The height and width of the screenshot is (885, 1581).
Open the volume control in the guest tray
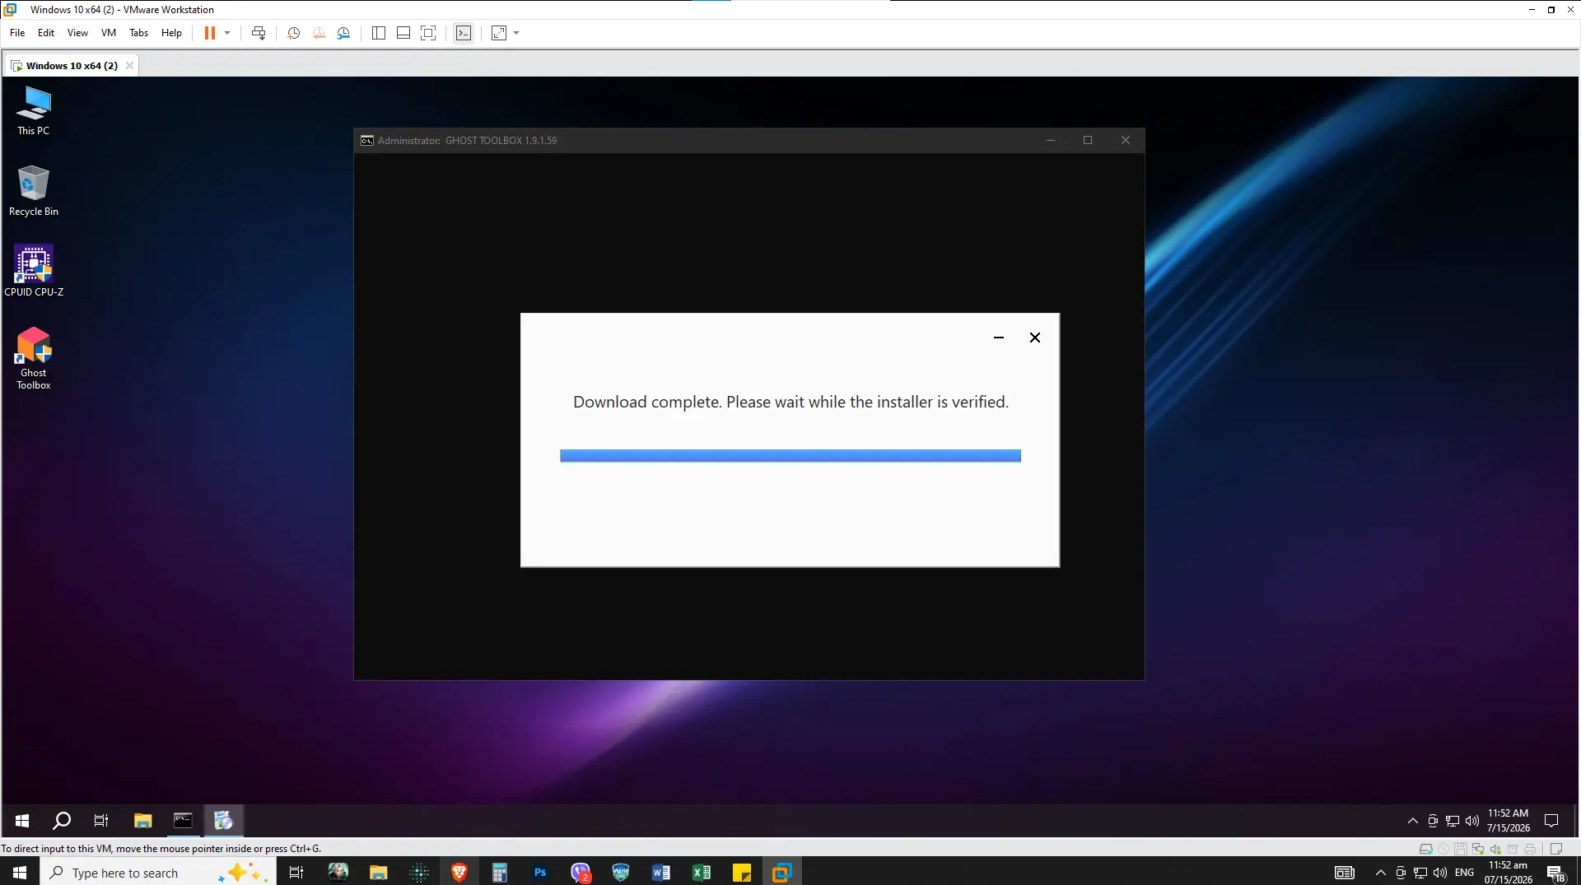1472,821
